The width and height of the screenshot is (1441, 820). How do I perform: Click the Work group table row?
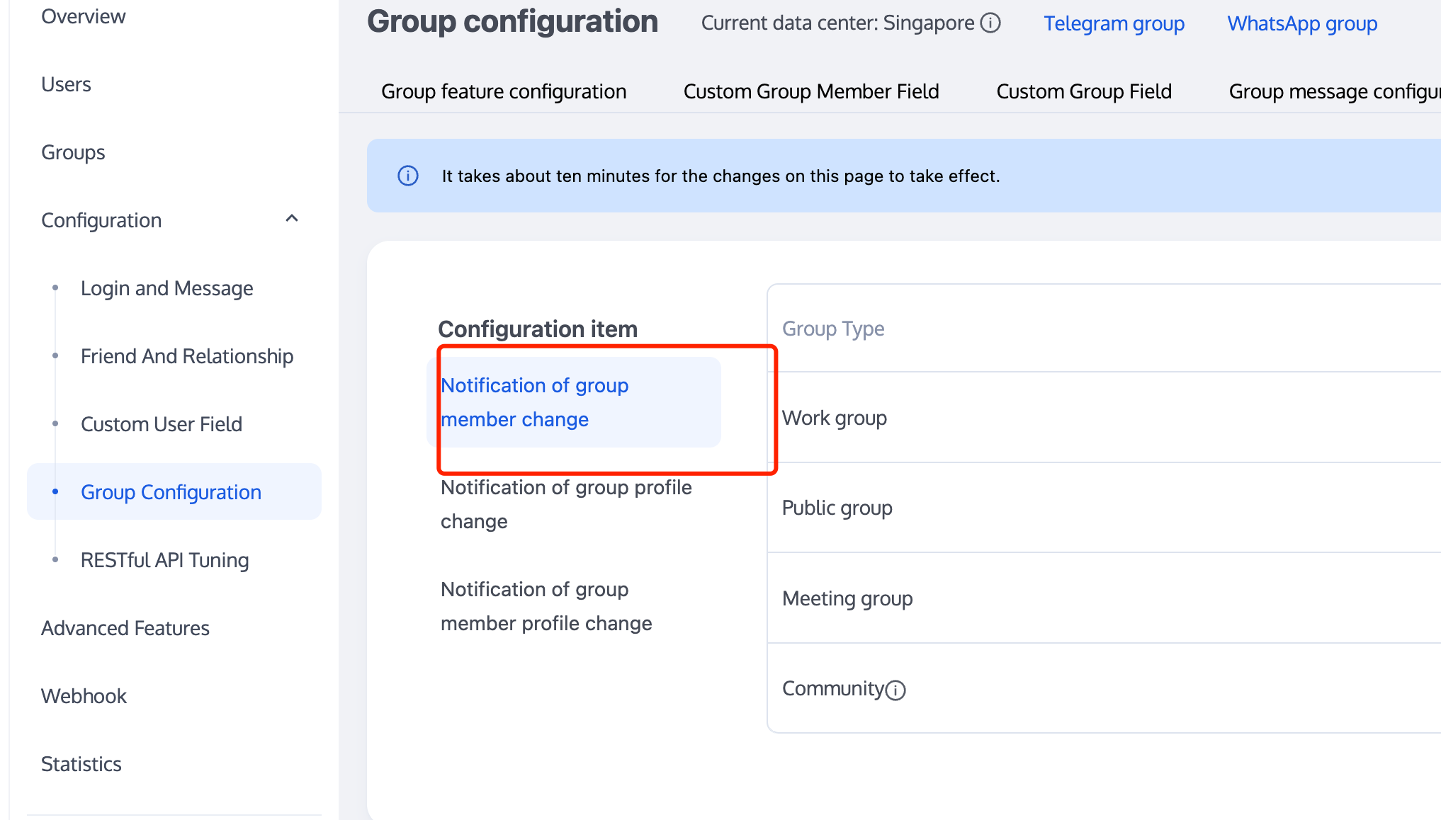[835, 418]
